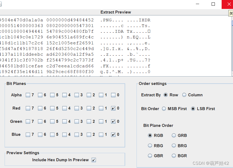The width and height of the screenshot is (233, 168).
Task: Check Alpha bit plane 2
Action: pos(89,95)
